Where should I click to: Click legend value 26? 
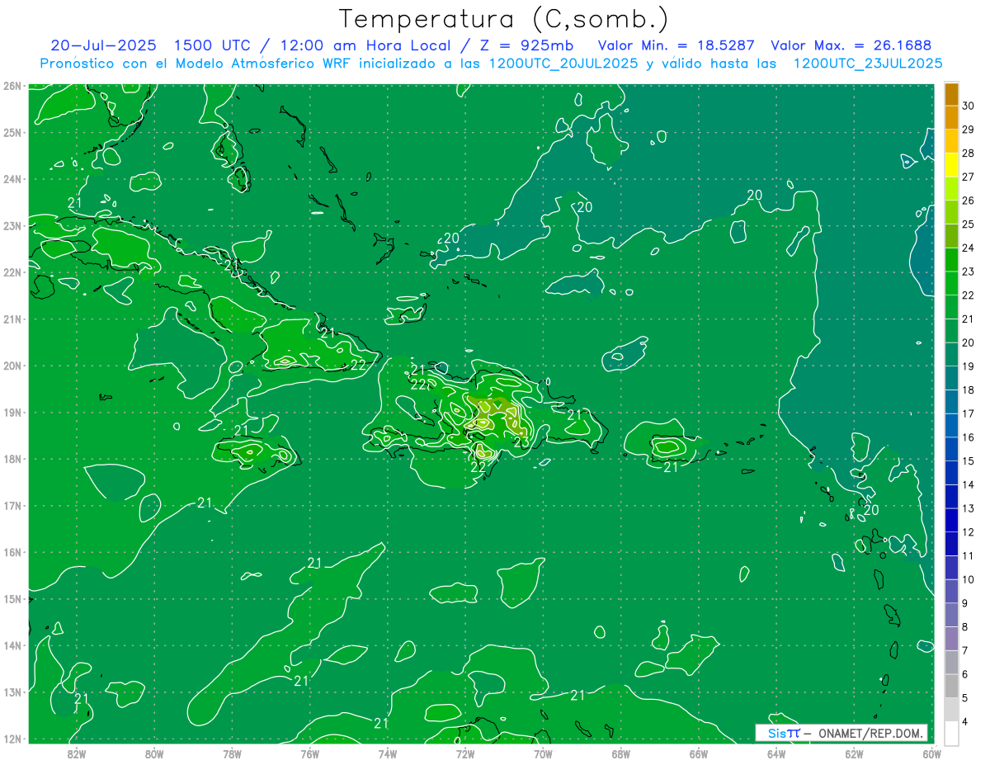click(969, 200)
